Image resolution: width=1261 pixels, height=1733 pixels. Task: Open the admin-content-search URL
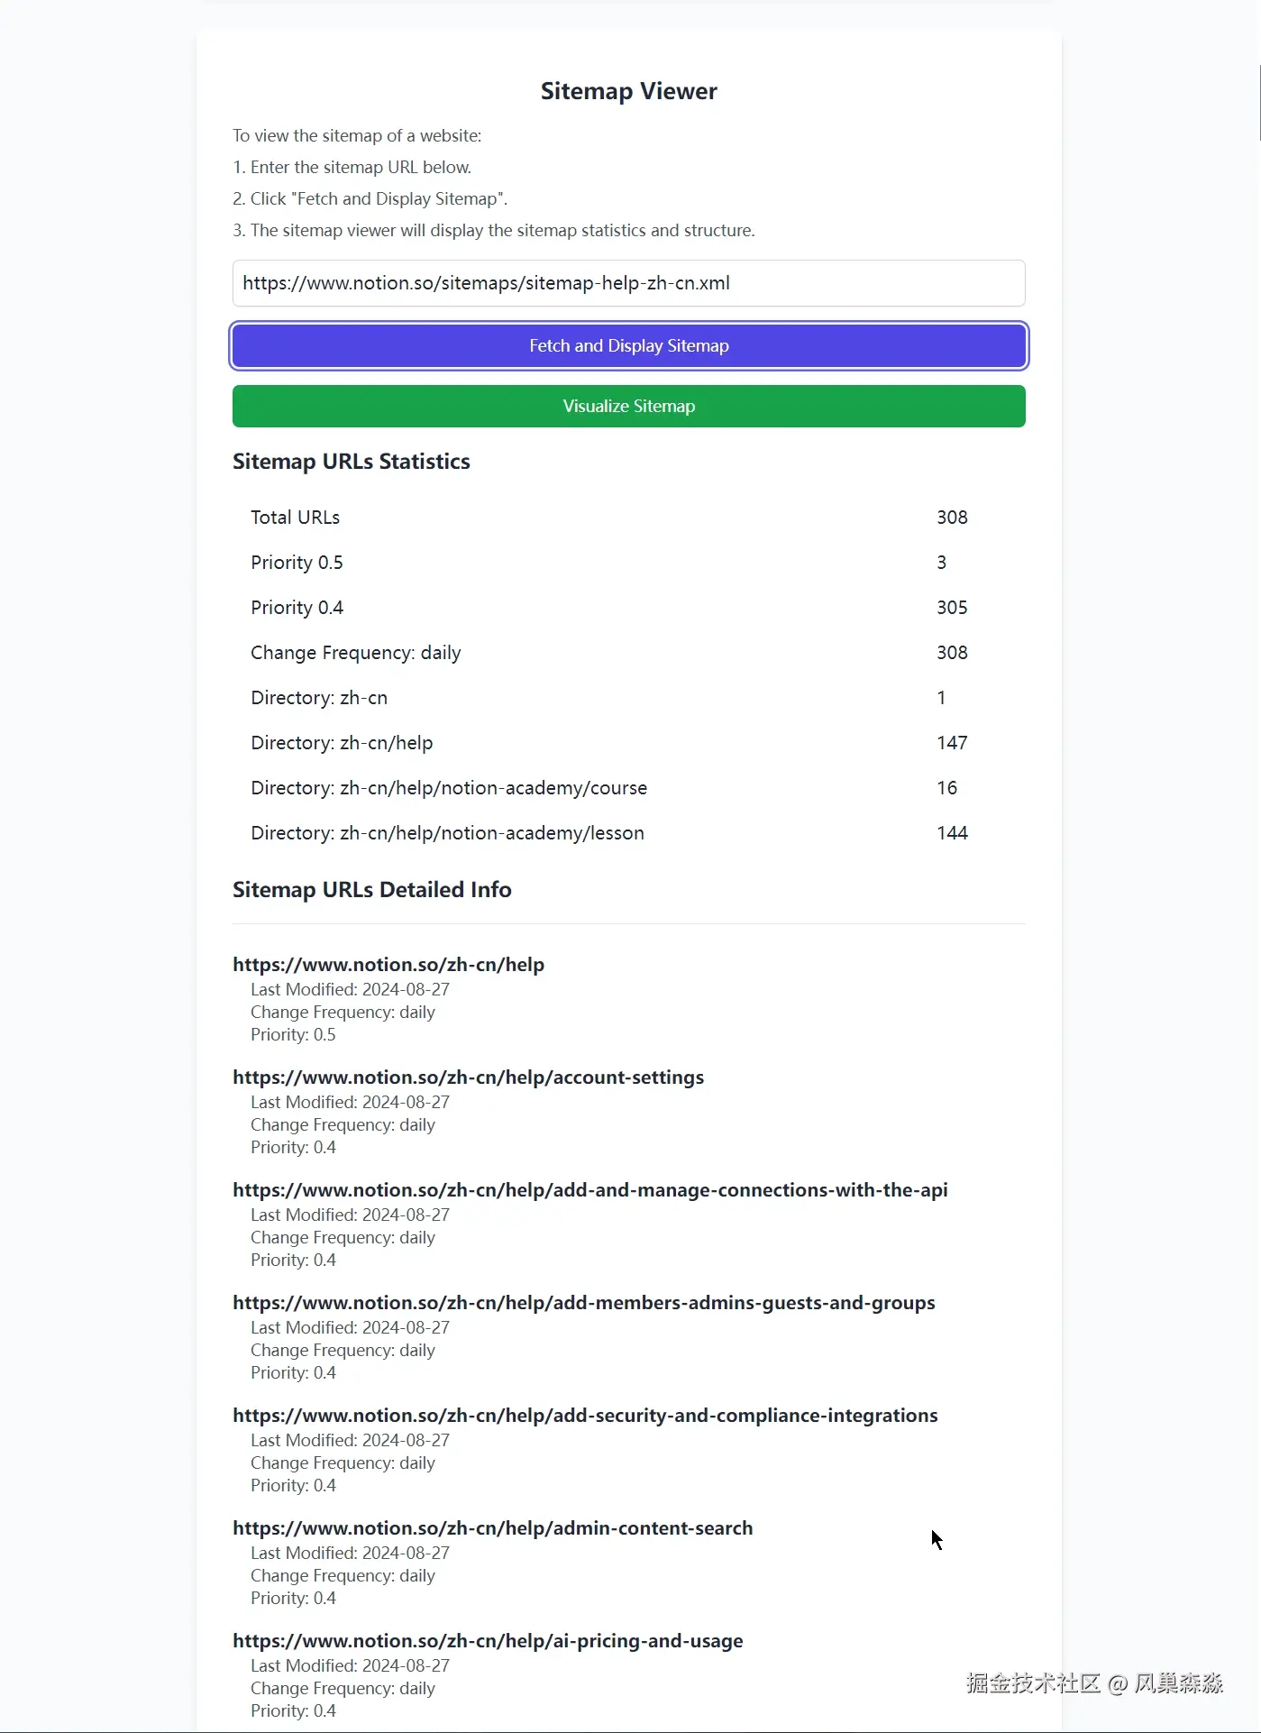tap(492, 1527)
